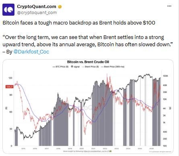Open the more-insight link below chart
179x156 pixels.
87,151
